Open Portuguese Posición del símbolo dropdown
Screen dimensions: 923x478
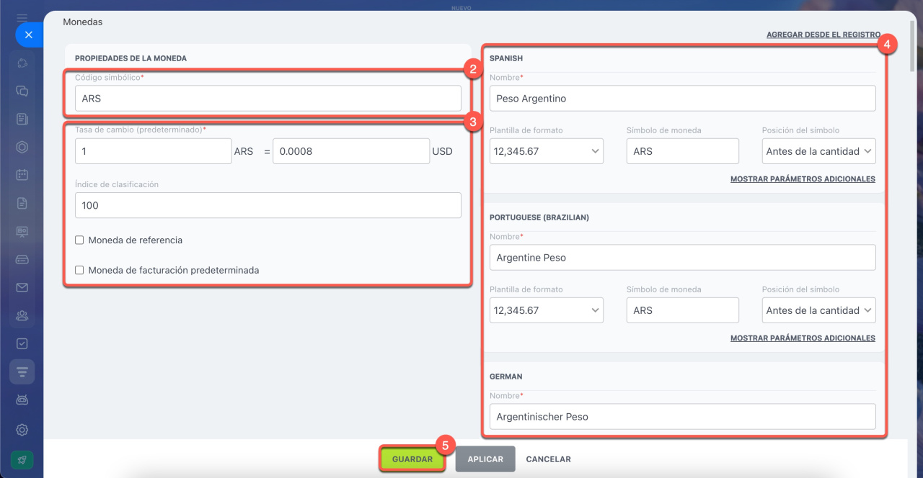point(819,310)
